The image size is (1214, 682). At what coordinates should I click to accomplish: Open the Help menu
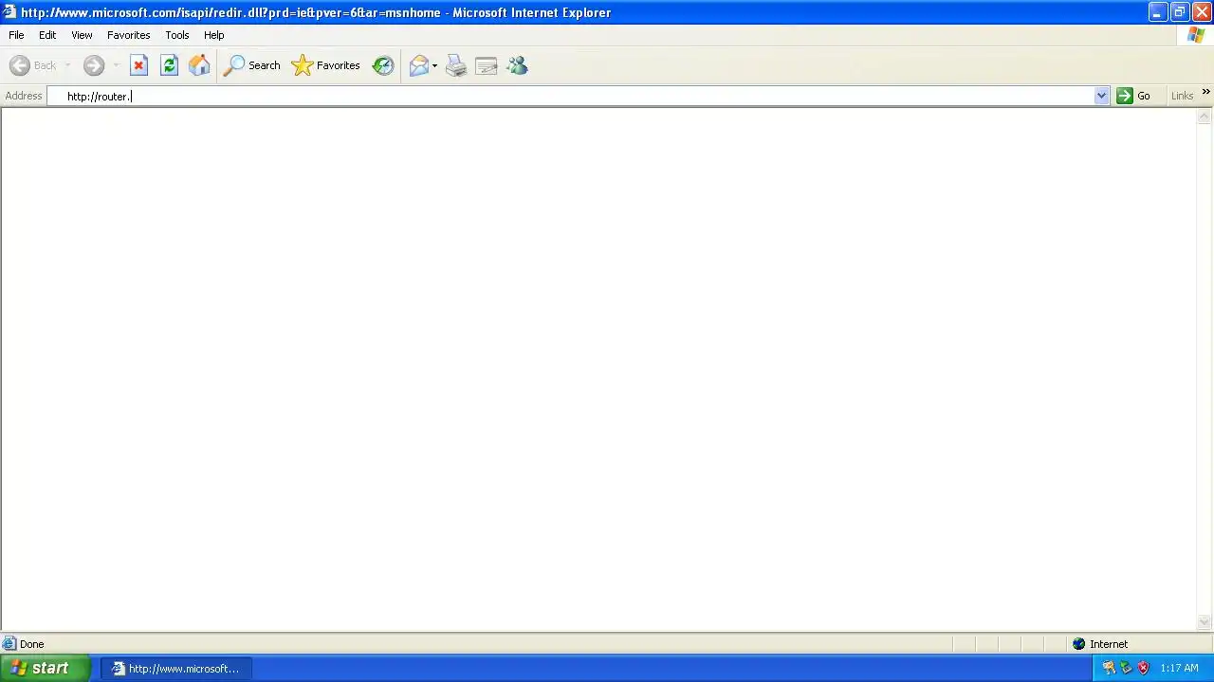click(213, 35)
